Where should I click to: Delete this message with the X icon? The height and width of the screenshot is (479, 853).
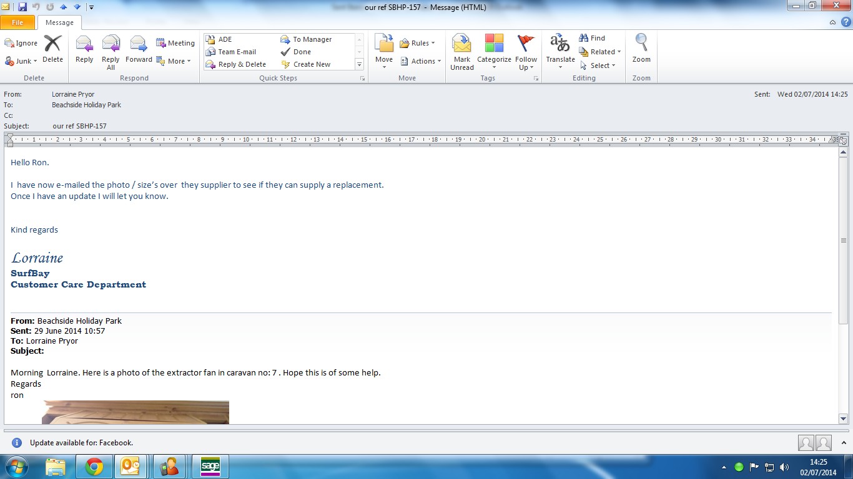52,50
